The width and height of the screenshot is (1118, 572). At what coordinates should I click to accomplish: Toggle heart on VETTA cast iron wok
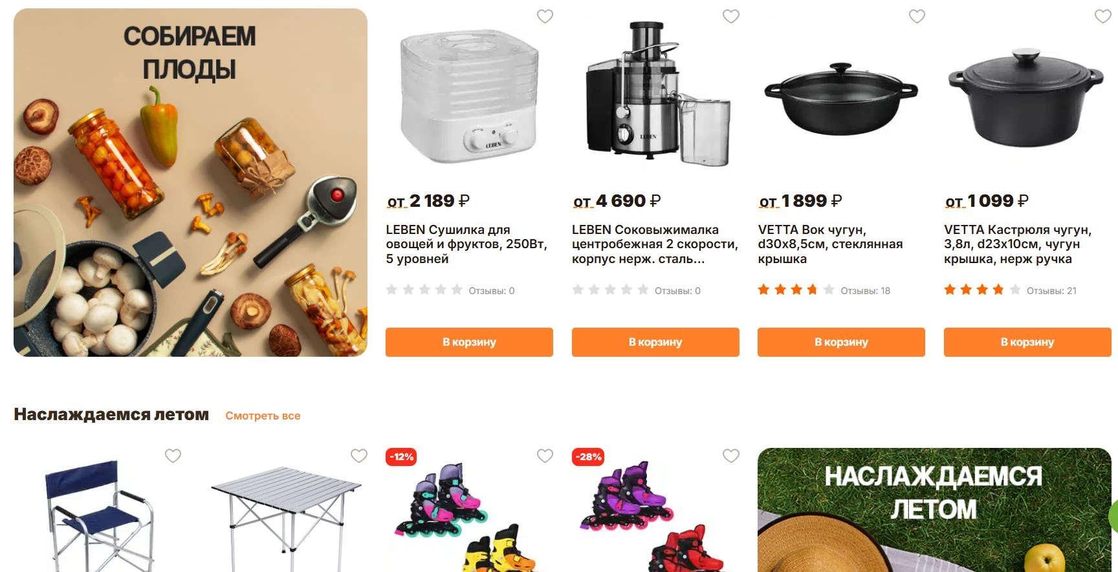pyautogui.click(x=917, y=16)
